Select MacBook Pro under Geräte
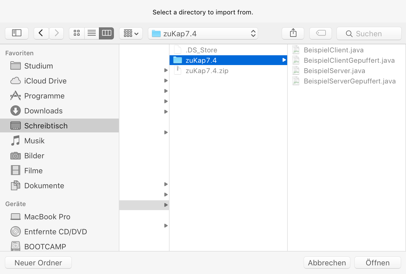This screenshot has height=274, width=406. (x=47, y=217)
